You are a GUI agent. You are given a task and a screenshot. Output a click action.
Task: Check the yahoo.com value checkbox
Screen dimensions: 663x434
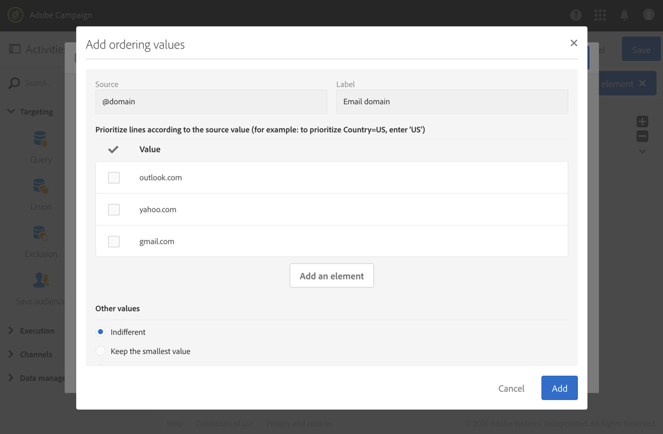point(114,210)
